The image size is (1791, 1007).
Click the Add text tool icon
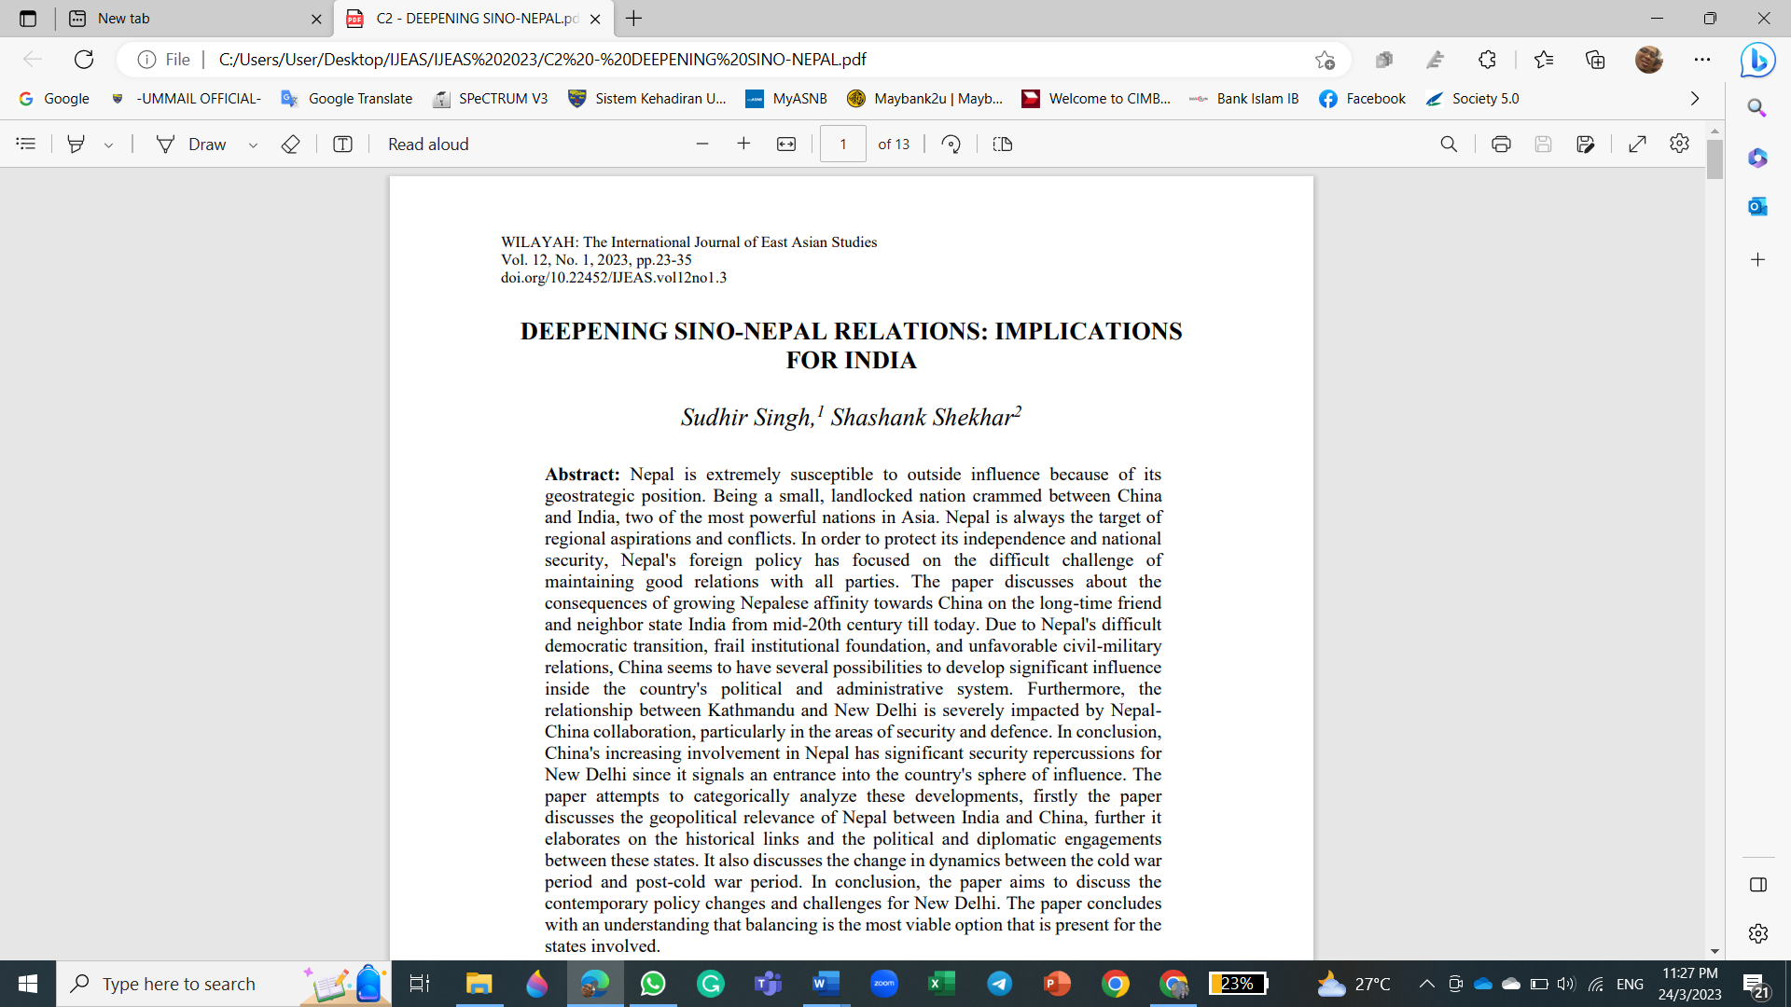tap(342, 144)
